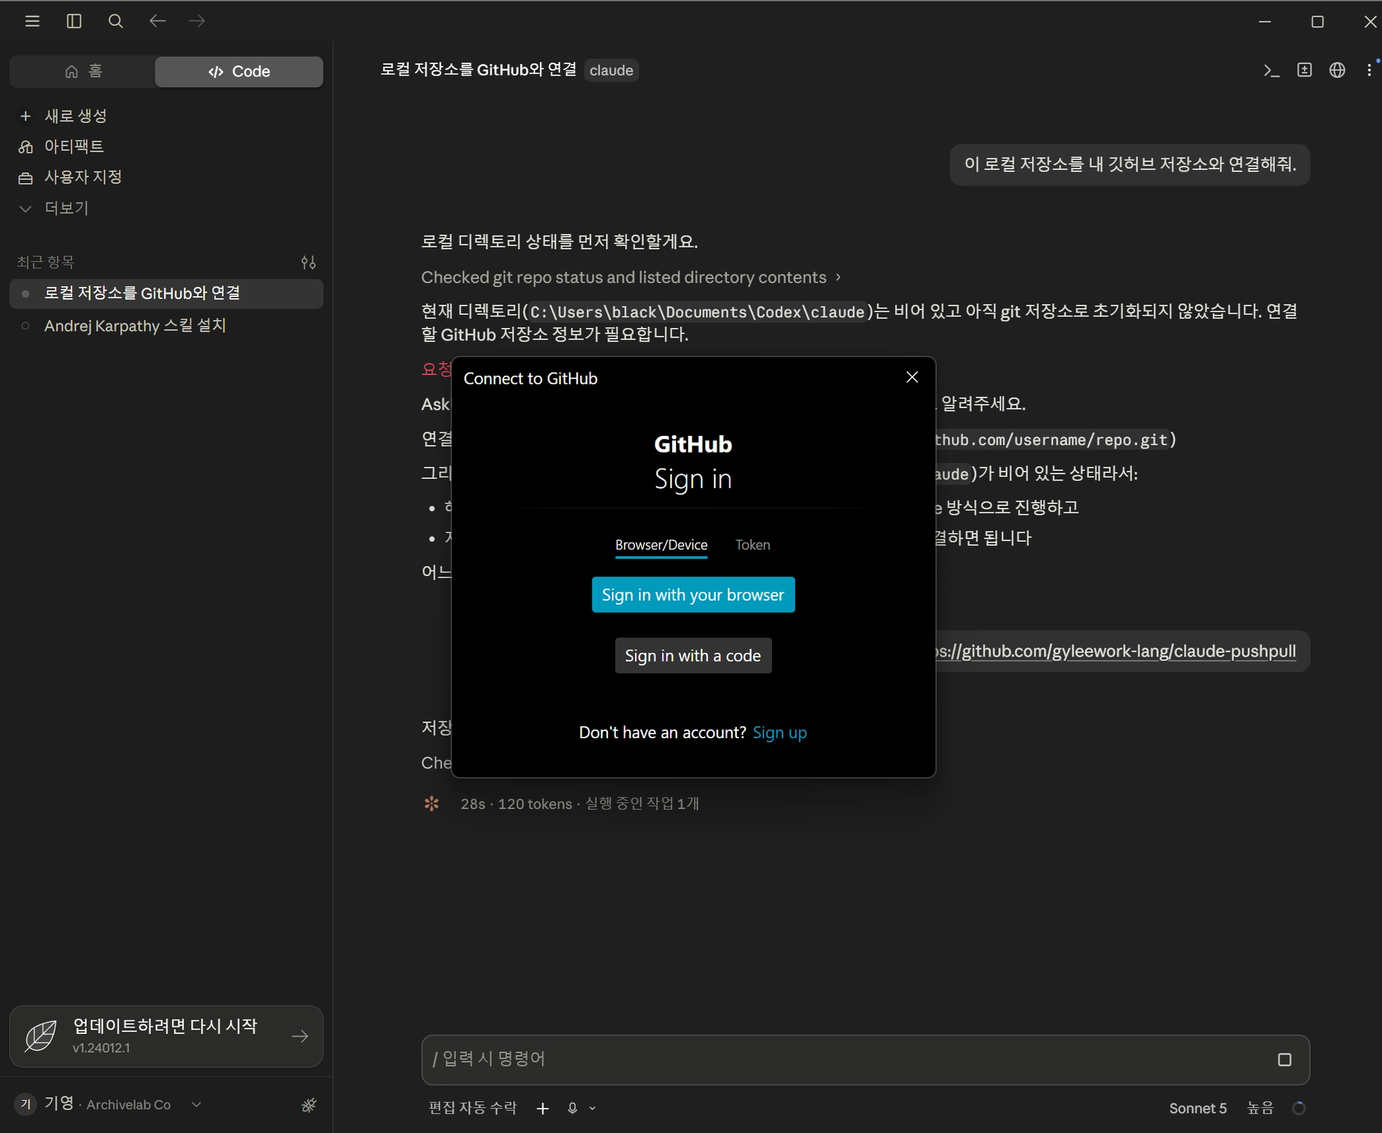The height and width of the screenshot is (1133, 1382).
Task: Open recent items filter settings icon
Action: click(x=308, y=262)
